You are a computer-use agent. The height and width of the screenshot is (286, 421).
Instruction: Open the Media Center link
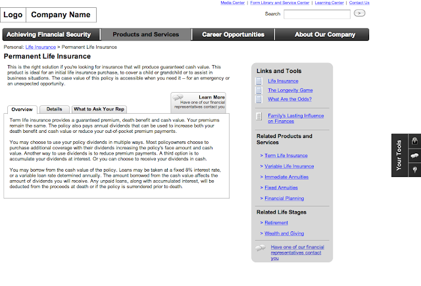(232, 3)
